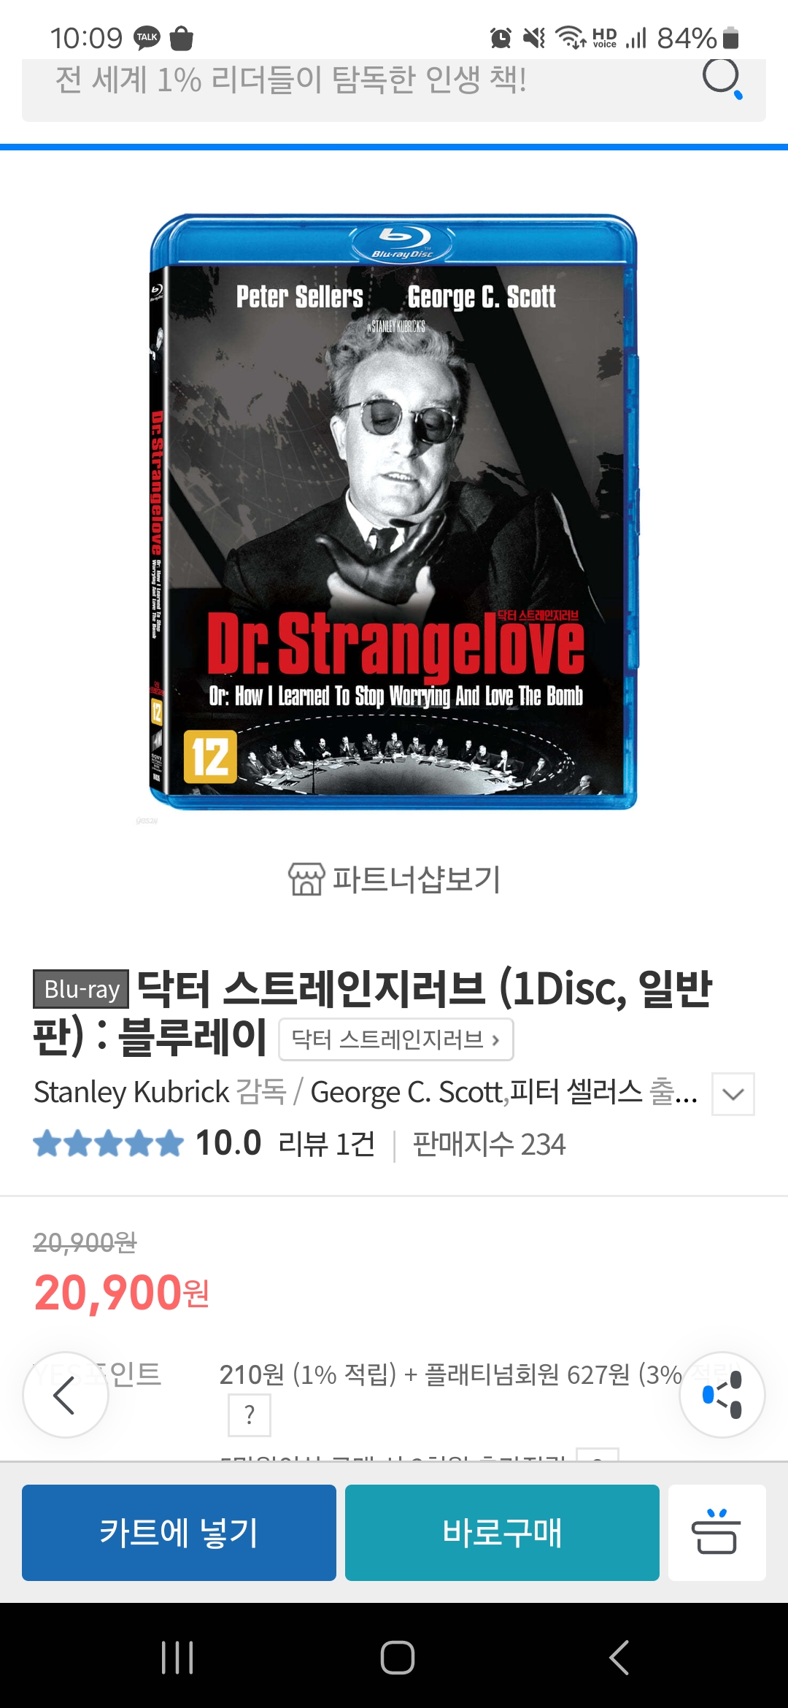
Task: Tap 바로구매 buy now button
Action: click(502, 1532)
